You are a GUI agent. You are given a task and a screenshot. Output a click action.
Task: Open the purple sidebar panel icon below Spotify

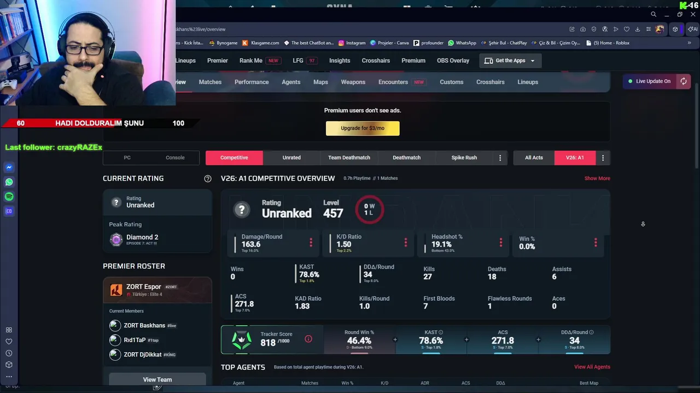click(x=9, y=211)
